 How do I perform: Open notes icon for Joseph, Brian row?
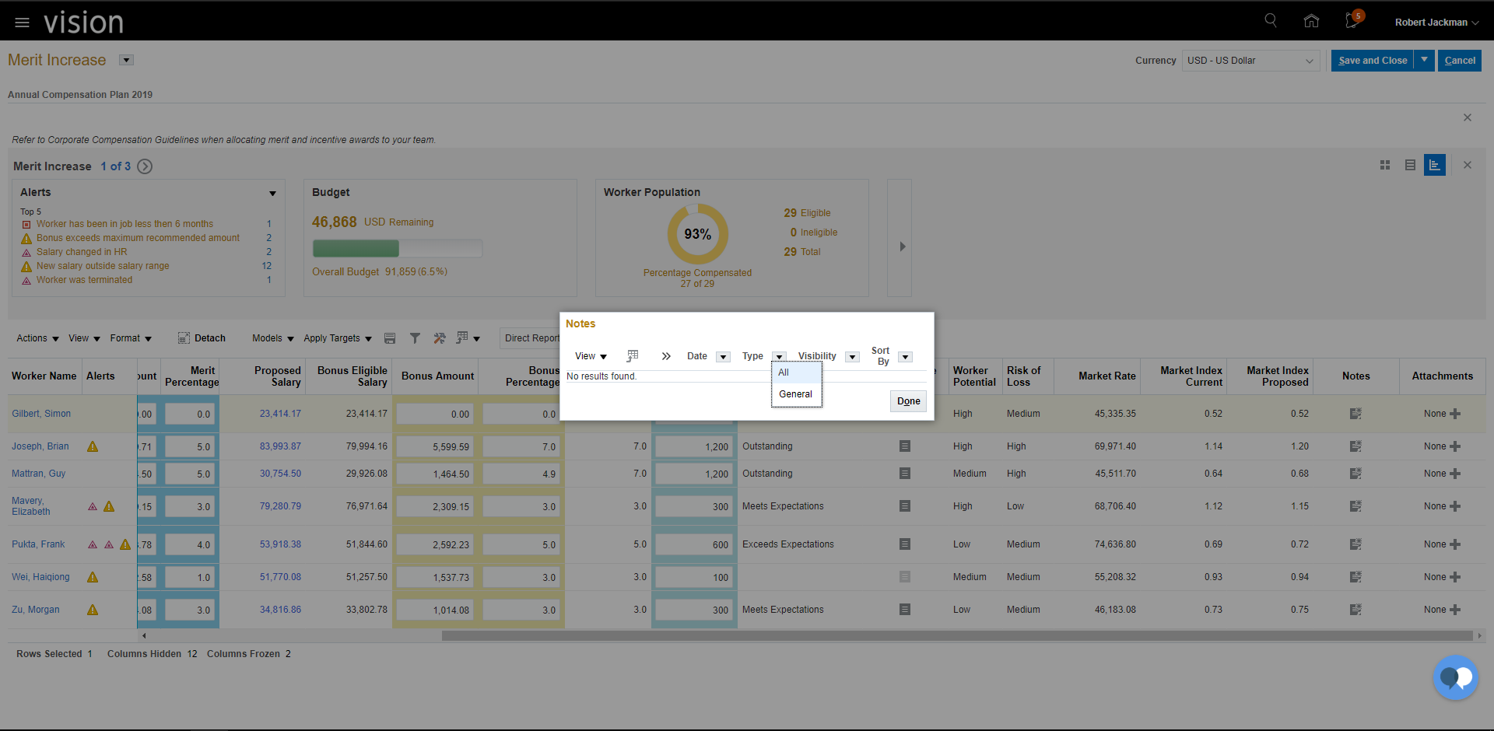point(1355,446)
